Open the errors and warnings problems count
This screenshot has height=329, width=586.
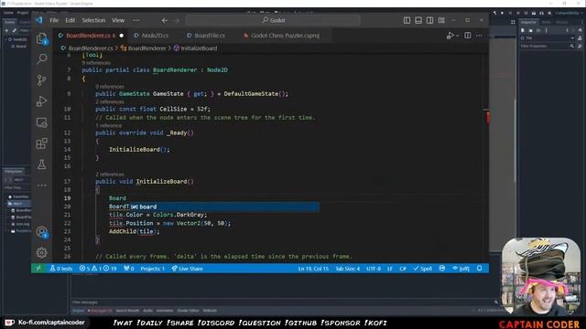pos(98,268)
